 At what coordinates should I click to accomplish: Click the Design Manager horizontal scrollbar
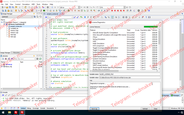(x=21, y=89)
